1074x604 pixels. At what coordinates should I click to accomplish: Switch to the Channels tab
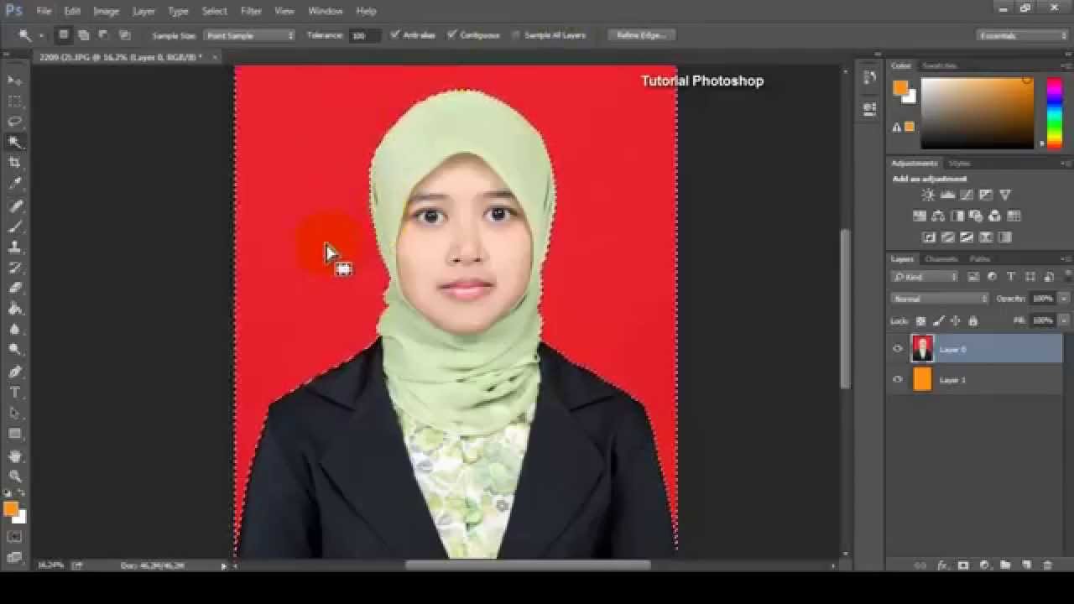[941, 259]
